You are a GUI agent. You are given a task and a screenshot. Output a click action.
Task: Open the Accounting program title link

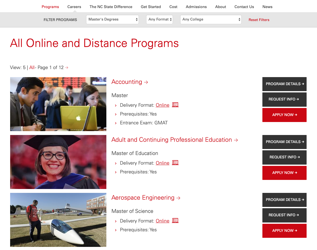click(x=130, y=82)
